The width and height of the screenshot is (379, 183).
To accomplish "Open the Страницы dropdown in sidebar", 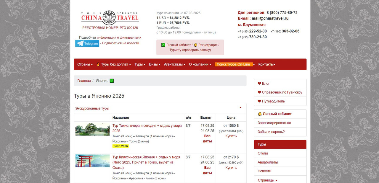I will tap(267, 180).
